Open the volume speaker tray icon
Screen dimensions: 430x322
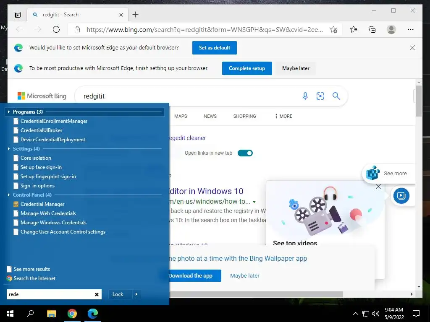(376, 314)
